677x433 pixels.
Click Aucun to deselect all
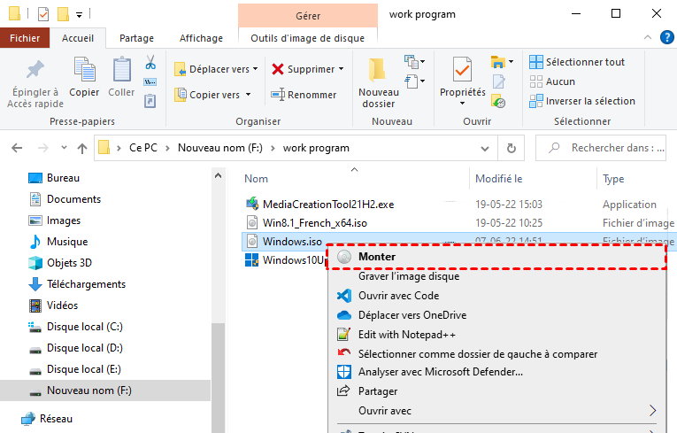coord(552,81)
